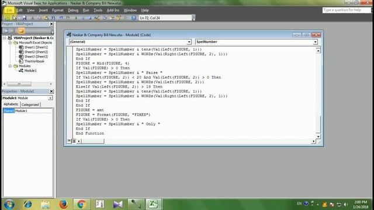Open the Module1 object dropdown in Properties
This screenshot has width=374, height=210.
[50, 98]
